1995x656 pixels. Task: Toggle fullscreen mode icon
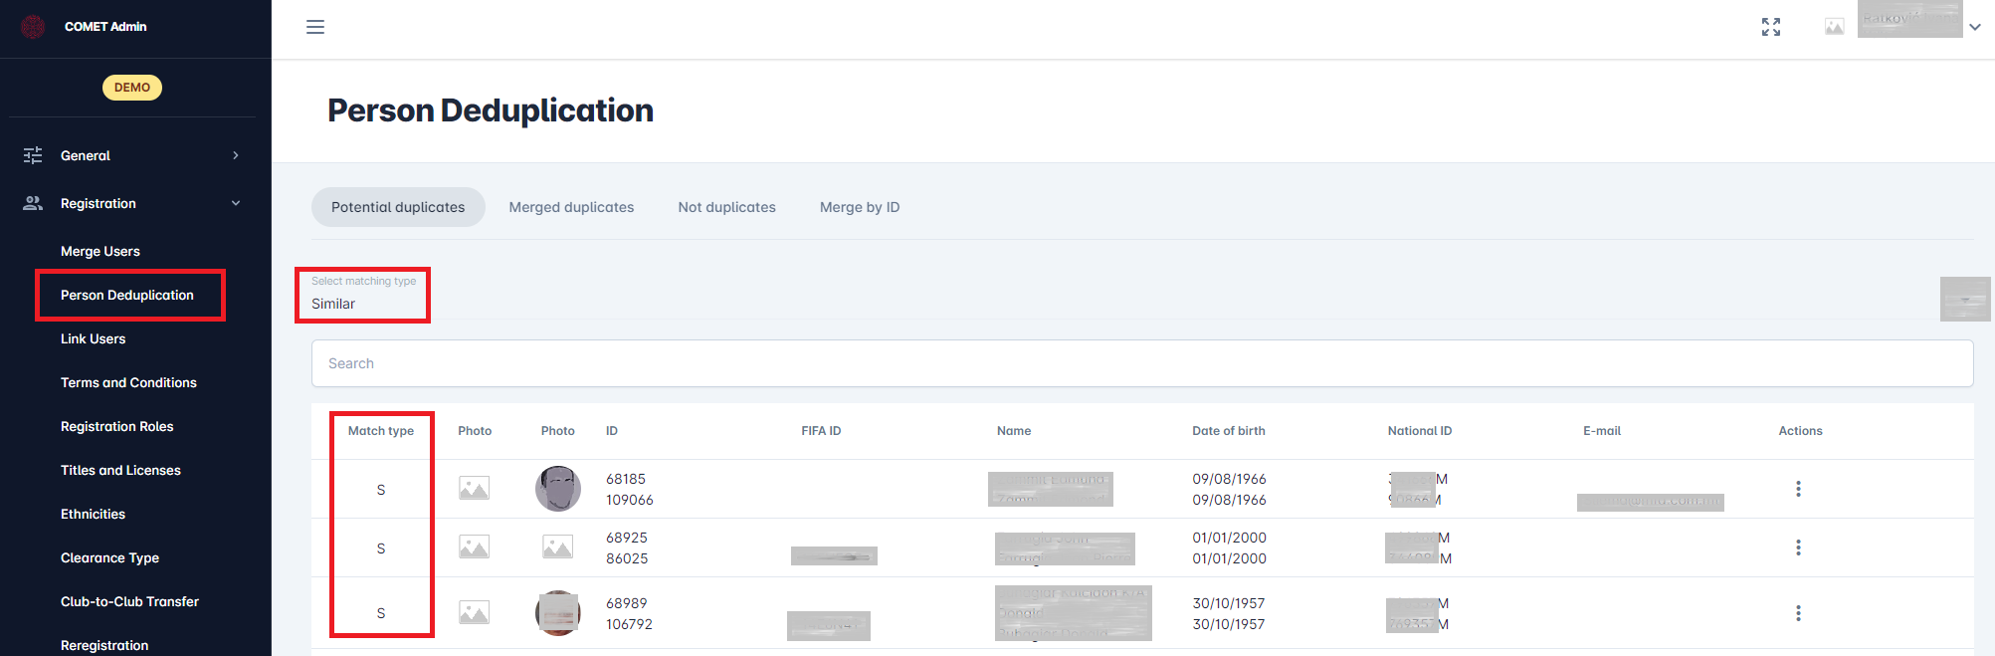(x=1770, y=27)
